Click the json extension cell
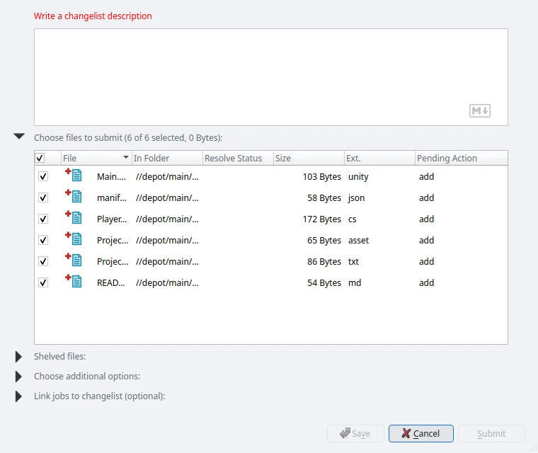 pyautogui.click(x=357, y=198)
